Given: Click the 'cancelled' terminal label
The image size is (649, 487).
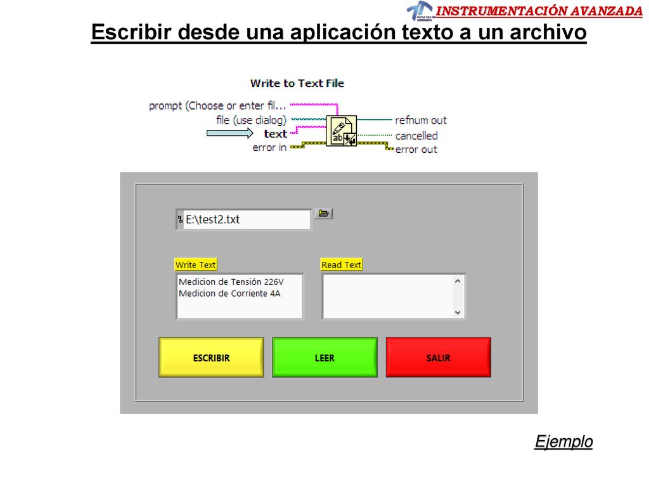Looking at the screenshot, I should click(416, 136).
